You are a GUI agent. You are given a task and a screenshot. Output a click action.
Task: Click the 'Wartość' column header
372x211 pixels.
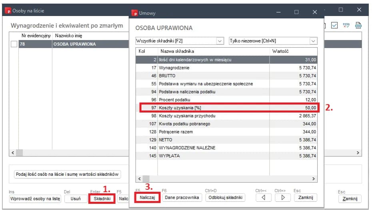click(x=280, y=51)
